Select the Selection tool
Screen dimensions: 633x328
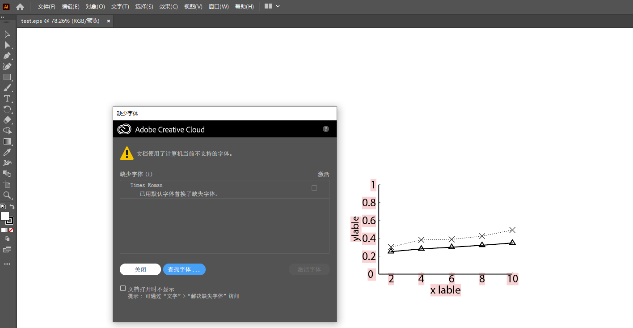pos(7,34)
